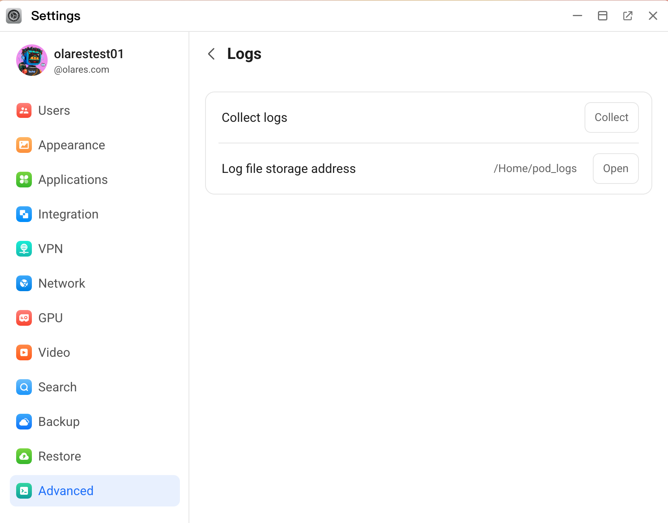This screenshot has width=668, height=523.
Task: Open Appearance settings icon
Action: point(24,145)
